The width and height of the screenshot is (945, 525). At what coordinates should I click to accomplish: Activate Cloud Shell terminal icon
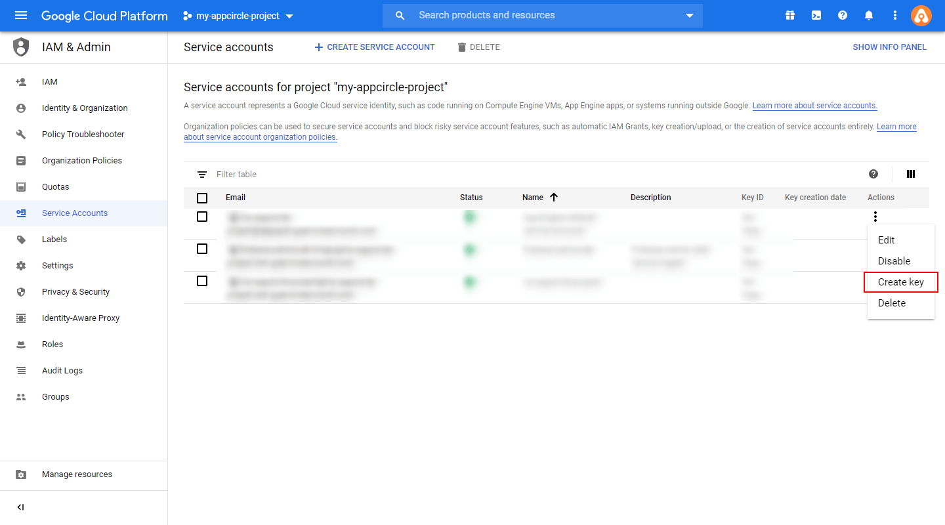816,16
